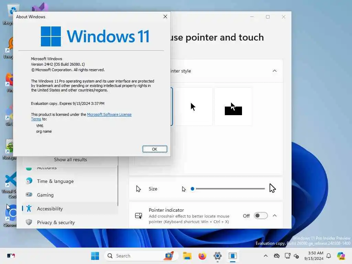Image resolution: width=352 pixels, height=264 pixels.
Task: Click Show all results
Action: (70, 159)
